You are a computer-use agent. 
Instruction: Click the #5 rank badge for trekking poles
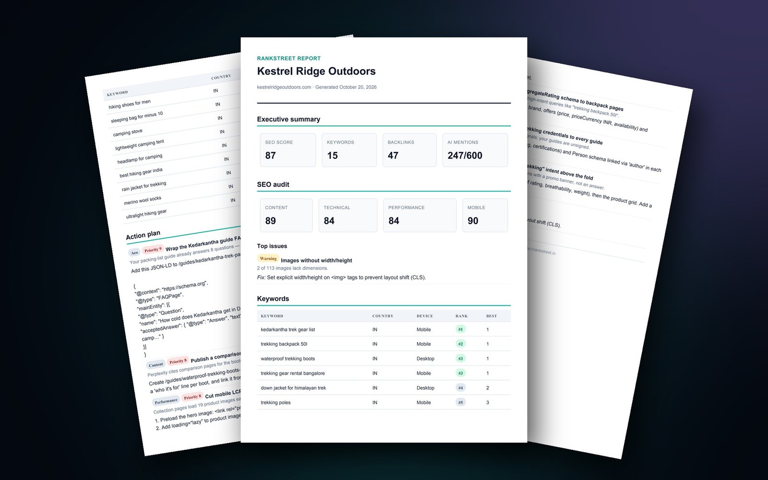coord(461,403)
